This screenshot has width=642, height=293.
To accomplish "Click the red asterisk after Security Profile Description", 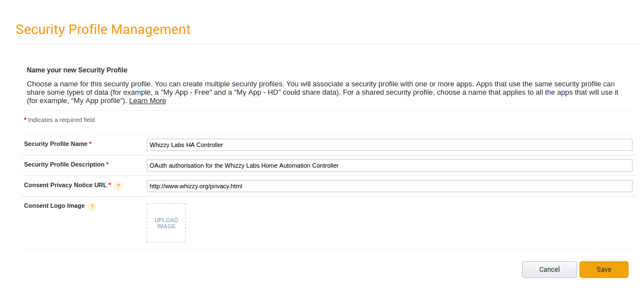I will [107, 164].
